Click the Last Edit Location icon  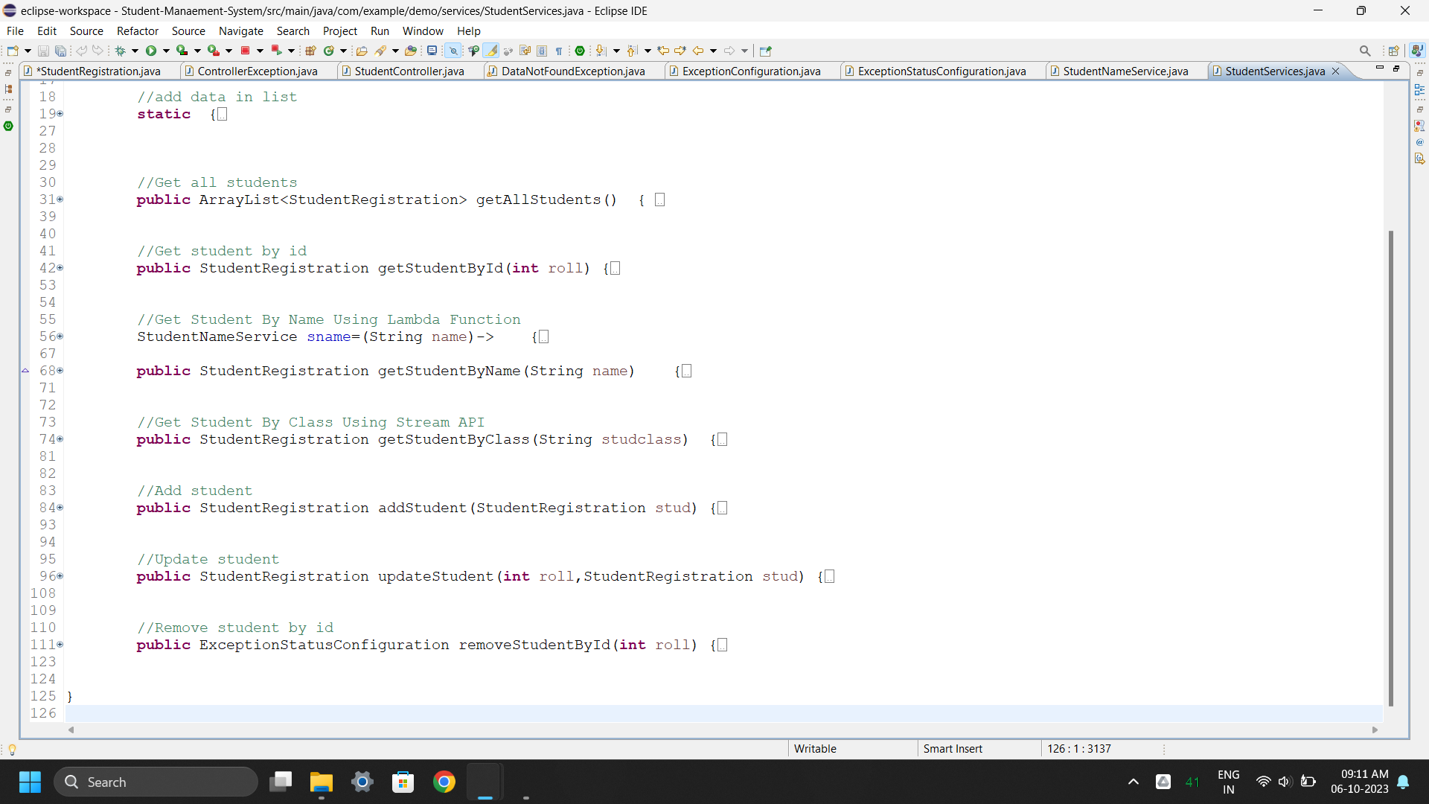(663, 51)
